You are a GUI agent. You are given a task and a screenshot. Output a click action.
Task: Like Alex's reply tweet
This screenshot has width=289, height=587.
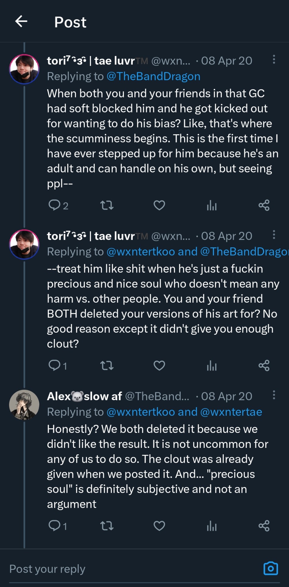[159, 526]
